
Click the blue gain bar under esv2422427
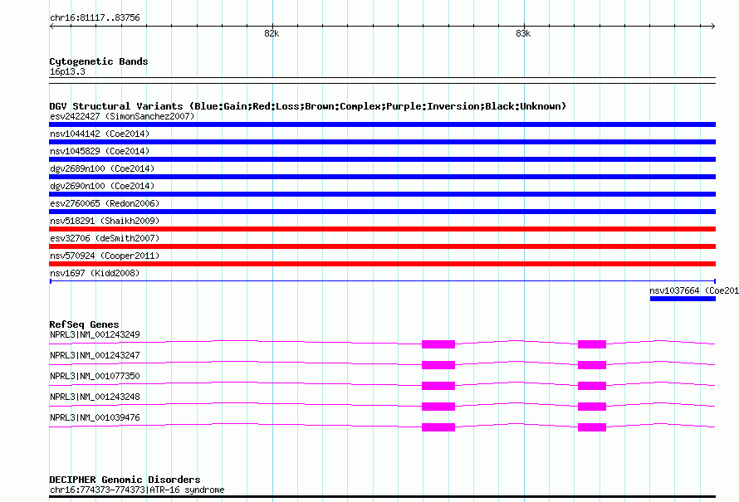click(382, 124)
